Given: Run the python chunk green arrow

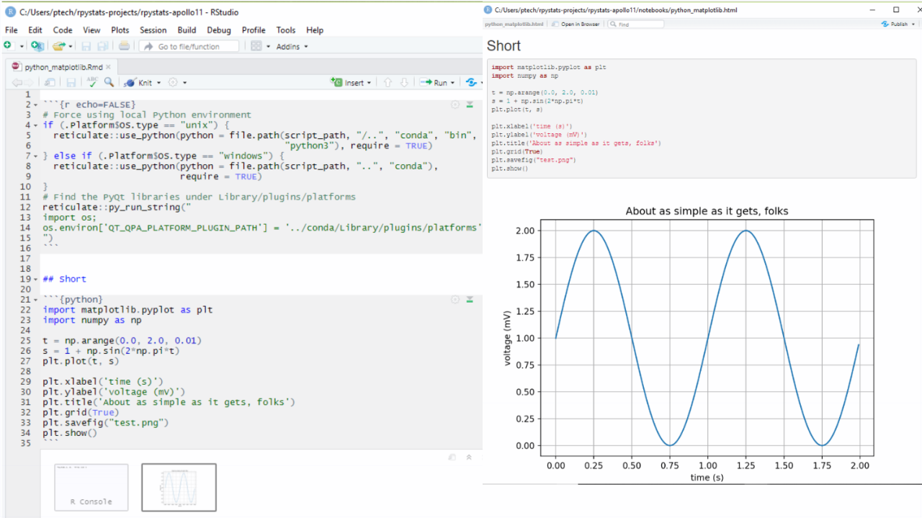Looking at the screenshot, I should pyautogui.click(x=470, y=299).
